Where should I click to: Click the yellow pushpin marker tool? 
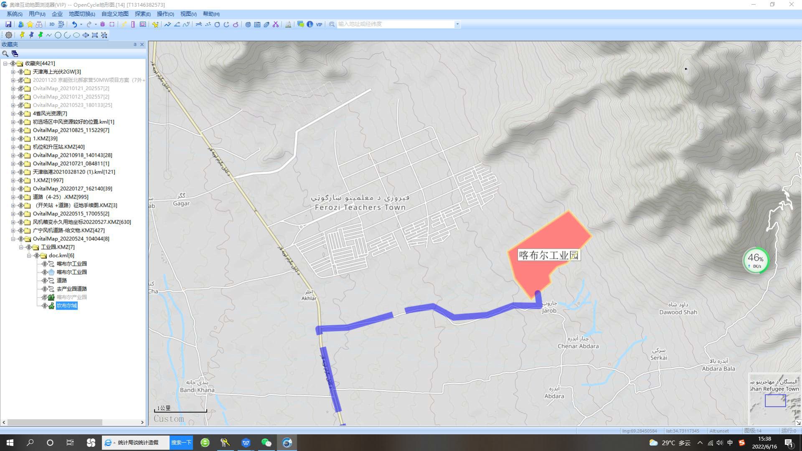coord(22,35)
